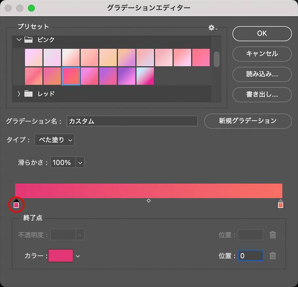Collapse the ピンク preset group

[x=19, y=40]
